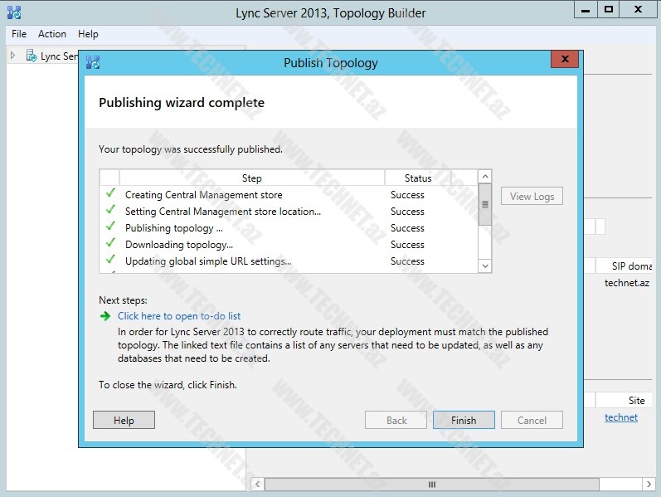Click the step list scroll up arrow
The width and height of the screenshot is (661, 497).
[485, 177]
